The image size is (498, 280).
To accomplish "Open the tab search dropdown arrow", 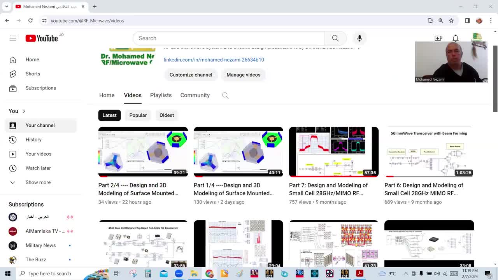I will [7, 7].
